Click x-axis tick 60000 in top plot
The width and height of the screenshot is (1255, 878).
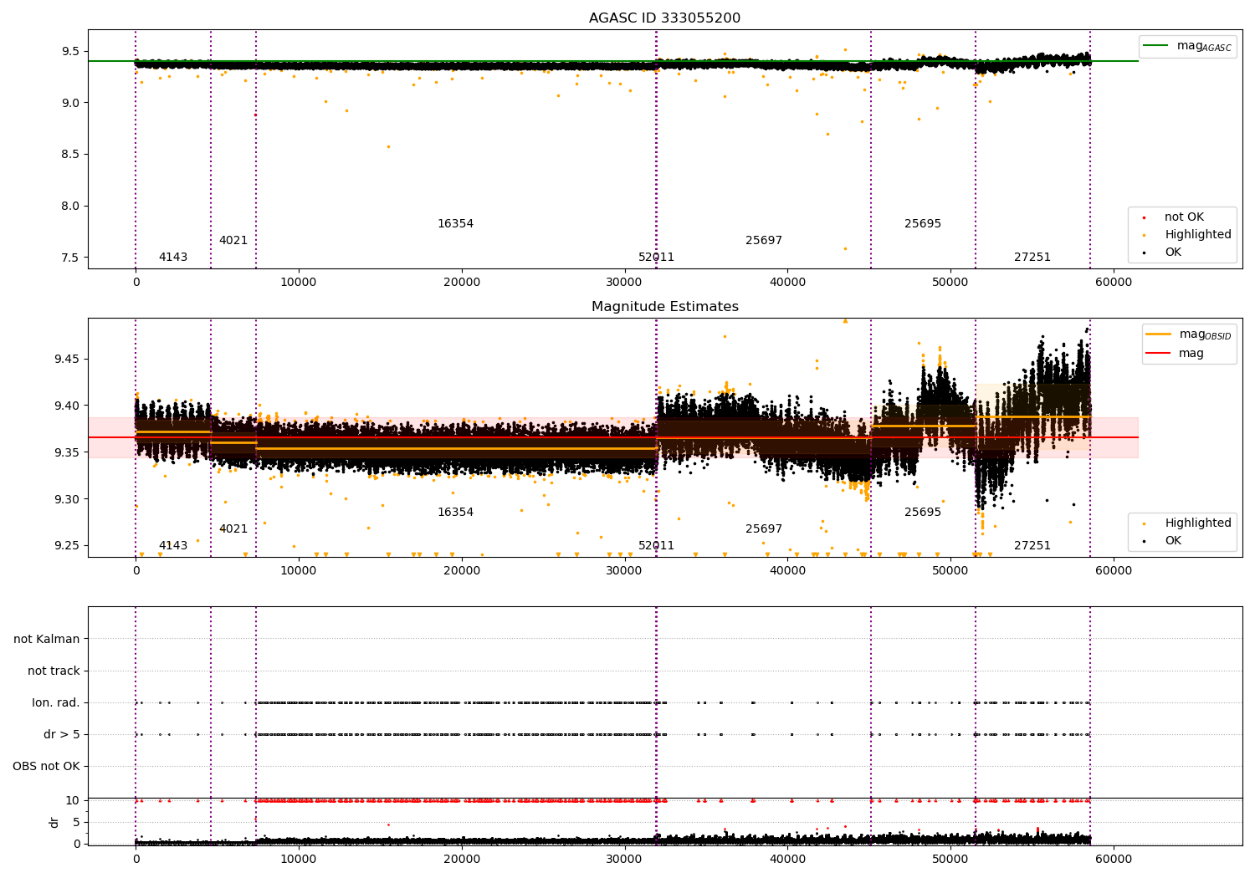[1114, 282]
